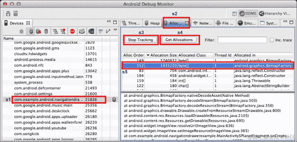
Task: Select allocation row 152 with size 1435220
Action: click(x=207, y=66)
